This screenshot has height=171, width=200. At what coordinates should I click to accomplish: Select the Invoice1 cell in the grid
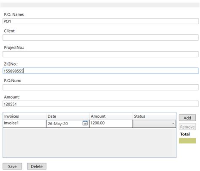pos(24,124)
